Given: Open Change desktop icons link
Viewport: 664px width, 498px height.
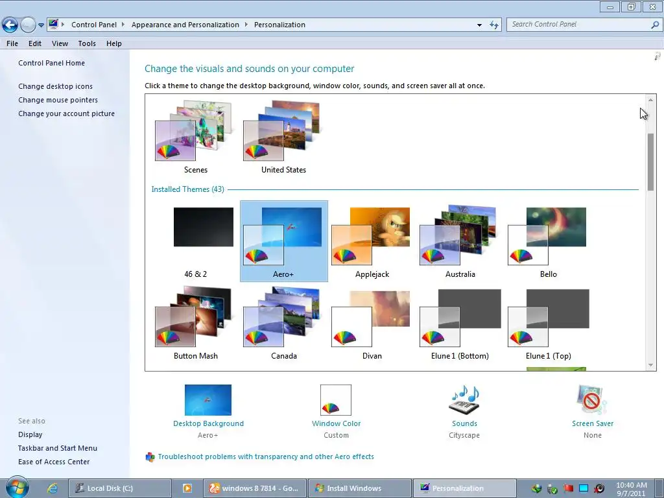Looking at the screenshot, I should 55,86.
